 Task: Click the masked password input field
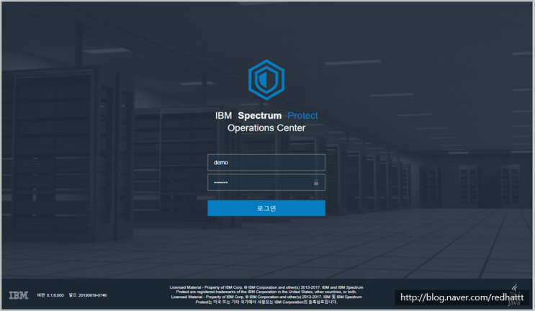(266, 182)
